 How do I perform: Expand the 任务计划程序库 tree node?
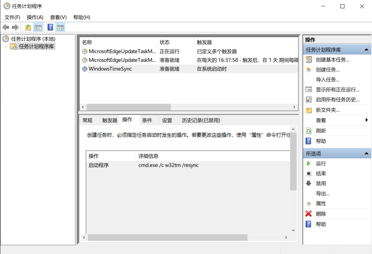click(x=6, y=46)
